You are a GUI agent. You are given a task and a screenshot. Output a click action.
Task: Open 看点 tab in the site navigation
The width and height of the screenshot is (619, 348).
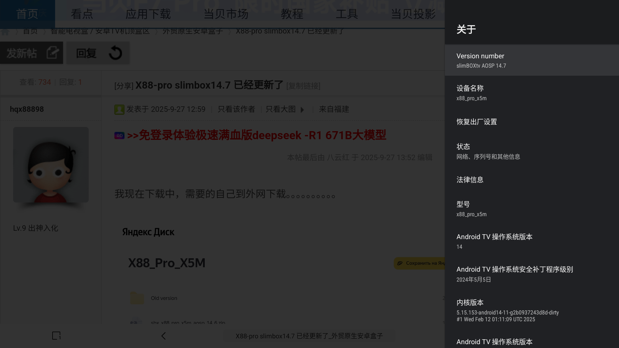[82, 14]
